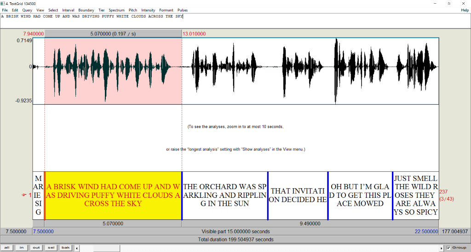Select the 'OH BUT I'M GLAD' interval
This screenshot has width=471, height=252.
(360, 196)
